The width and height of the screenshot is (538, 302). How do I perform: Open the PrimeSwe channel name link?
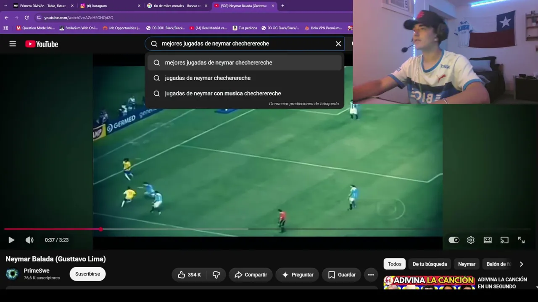pos(37,271)
